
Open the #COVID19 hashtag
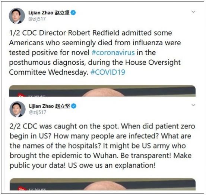[x=108, y=72]
